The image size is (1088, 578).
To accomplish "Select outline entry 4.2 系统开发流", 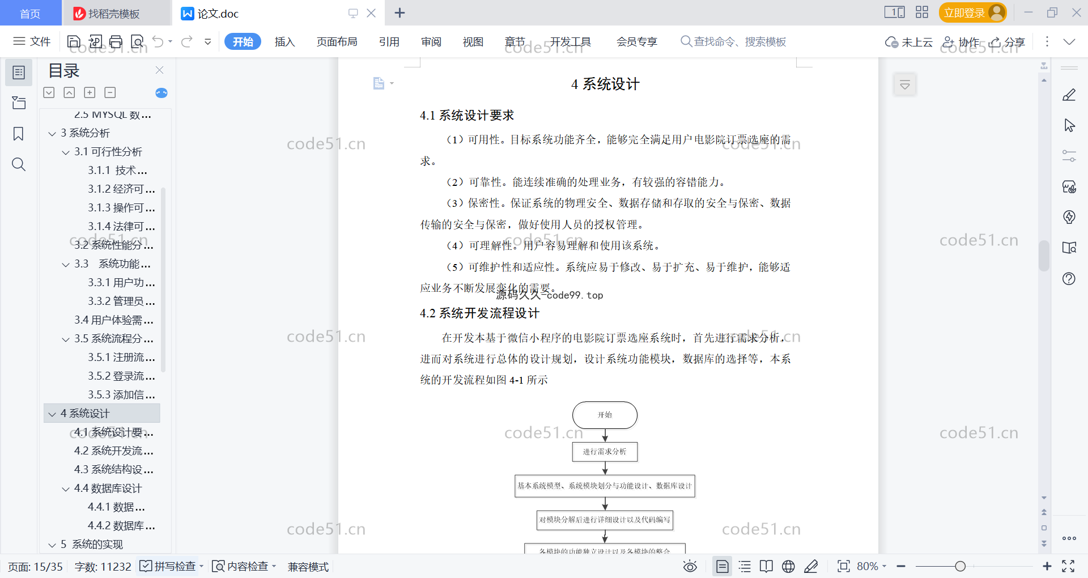I will (113, 451).
